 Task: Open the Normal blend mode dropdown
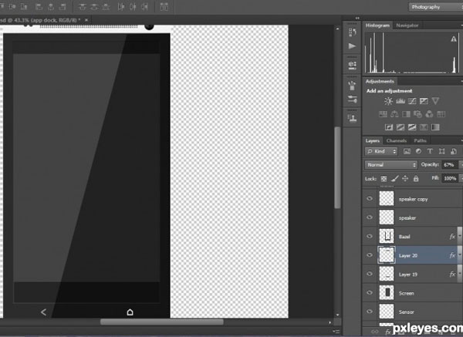391,164
